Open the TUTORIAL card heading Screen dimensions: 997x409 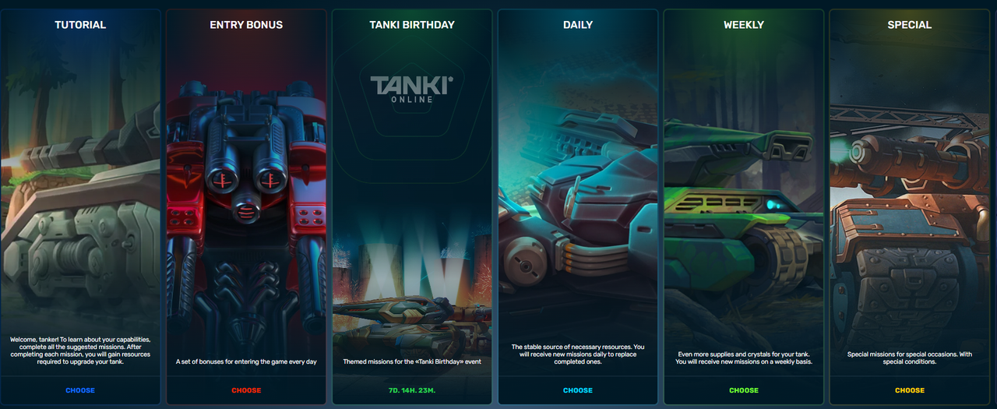(80, 25)
